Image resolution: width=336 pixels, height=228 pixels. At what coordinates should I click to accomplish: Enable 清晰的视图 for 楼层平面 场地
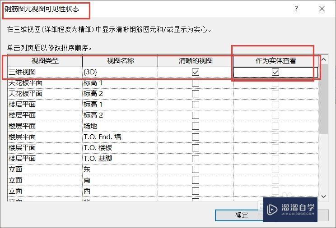[x=196, y=126]
